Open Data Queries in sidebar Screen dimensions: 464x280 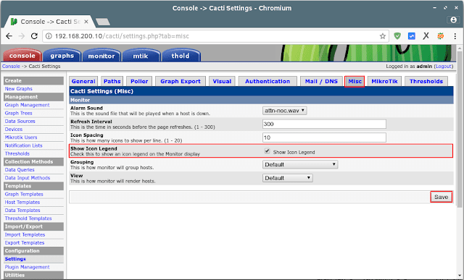(20, 170)
